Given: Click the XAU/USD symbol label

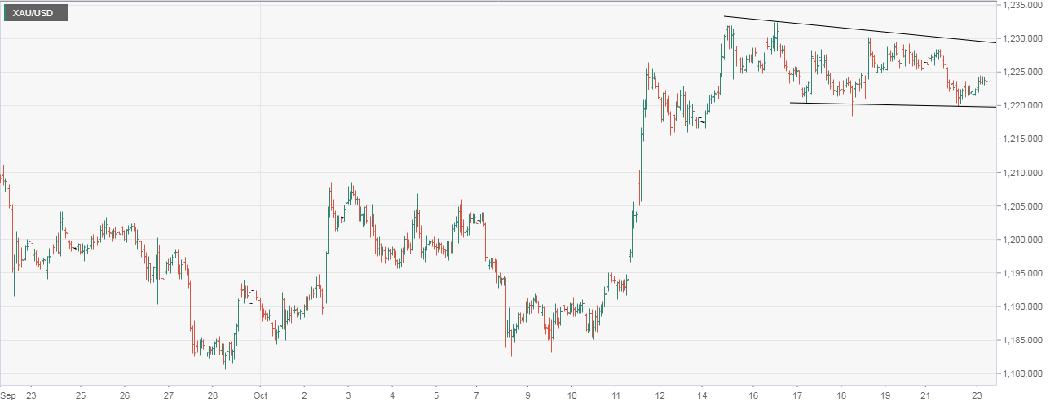Looking at the screenshot, I should [34, 13].
